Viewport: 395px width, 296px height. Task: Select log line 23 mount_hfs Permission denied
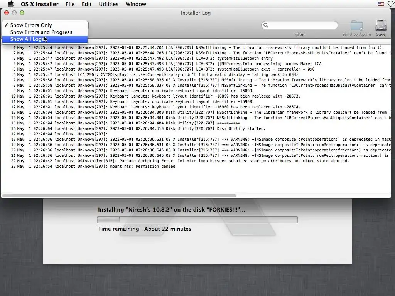[x=93, y=166]
